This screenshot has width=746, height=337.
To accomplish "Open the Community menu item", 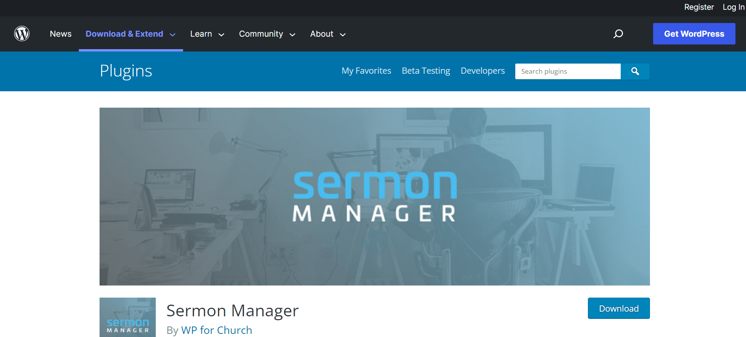I will point(261,34).
